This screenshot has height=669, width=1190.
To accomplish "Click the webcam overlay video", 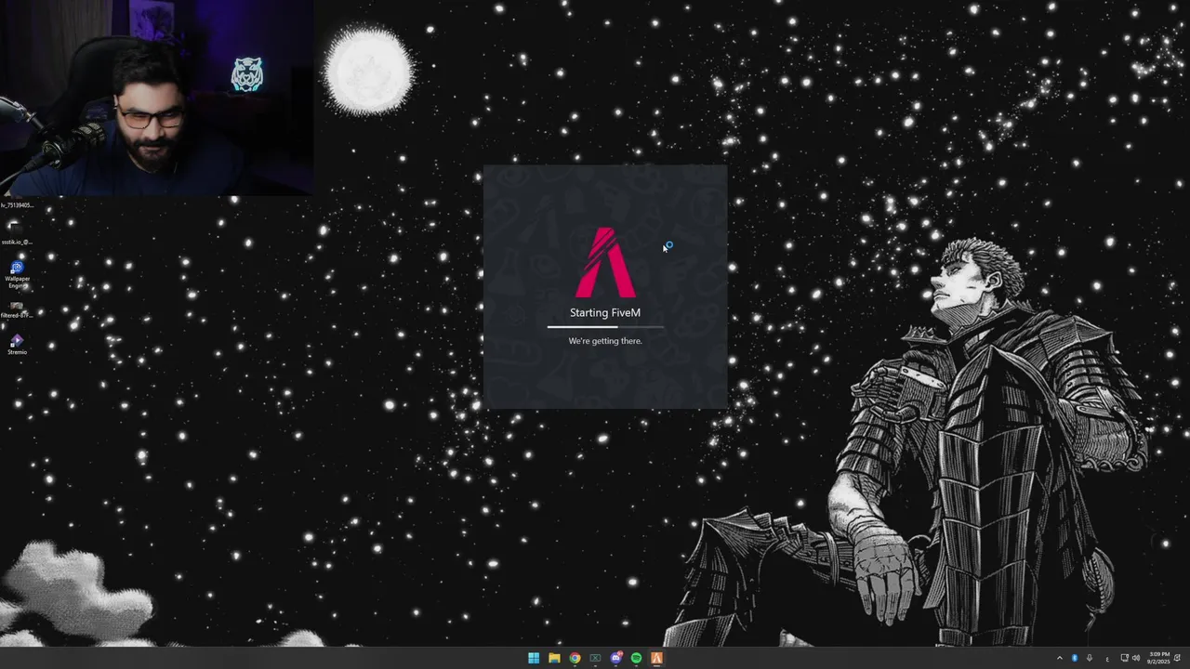I will pyautogui.click(x=156, y=98).
